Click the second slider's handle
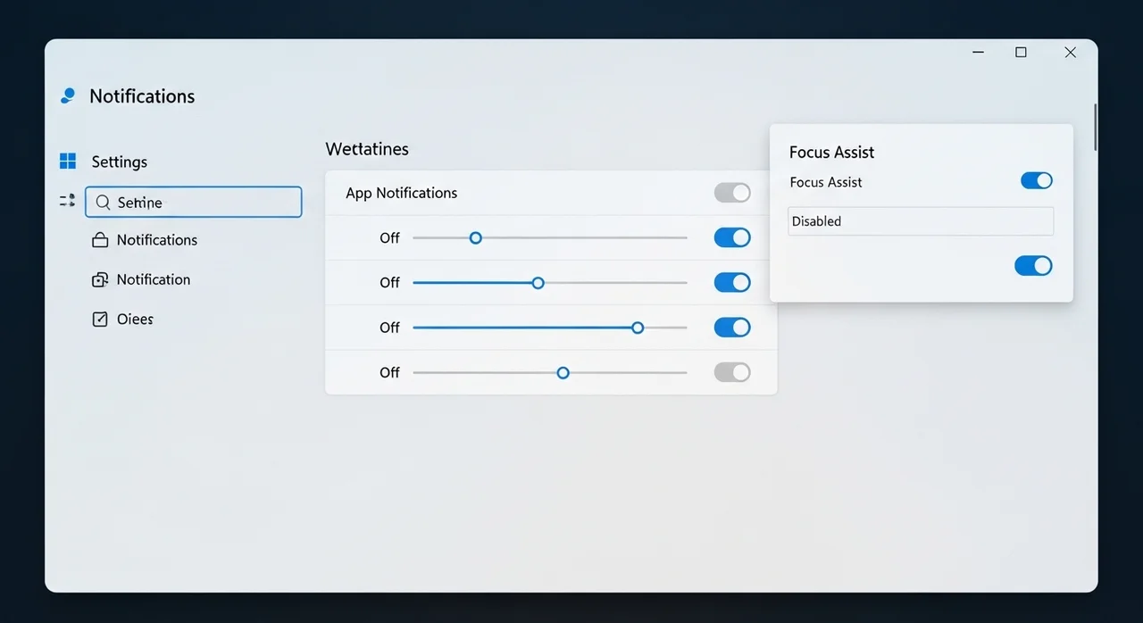Image resolution: width=1143 pixels, height=623 pixels. coord(538,283)
